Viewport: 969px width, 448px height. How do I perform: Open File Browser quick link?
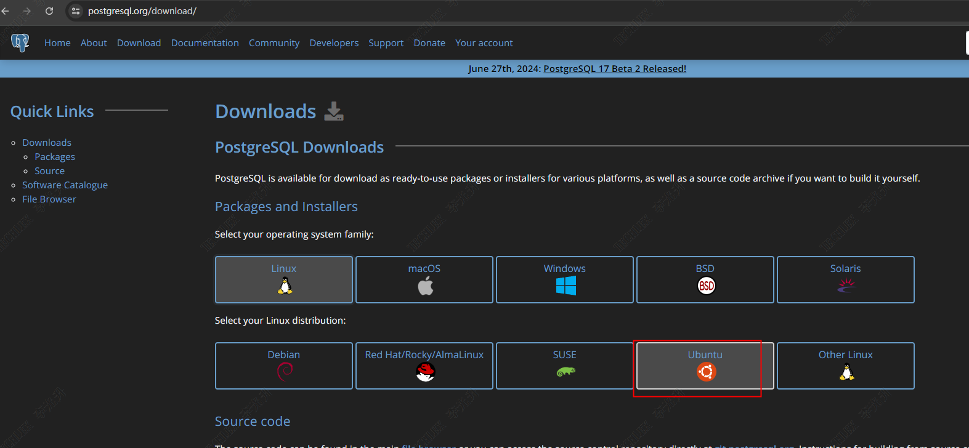pos(49,199)
